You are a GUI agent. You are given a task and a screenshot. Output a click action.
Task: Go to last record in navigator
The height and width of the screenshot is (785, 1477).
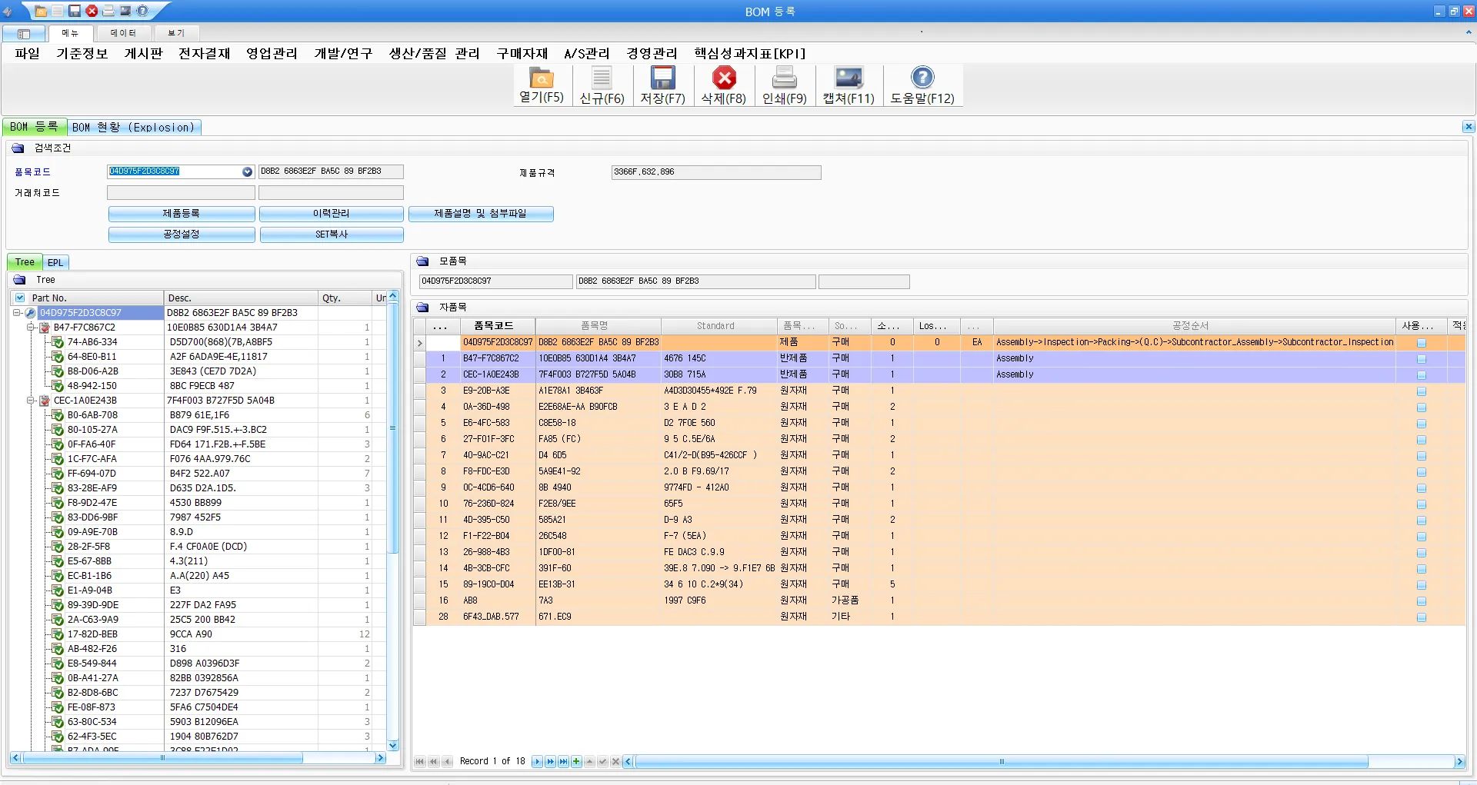point(563,762)
